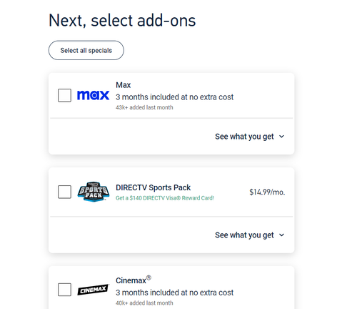Check the Max add-on checkbox
Screen dimensions: 347x309
tap(64, 95)
